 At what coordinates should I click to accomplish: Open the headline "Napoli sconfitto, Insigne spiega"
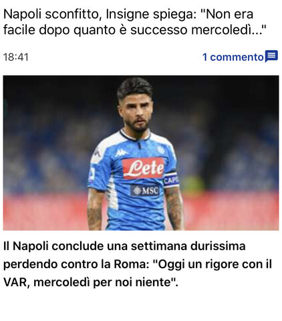pos(98,14)
